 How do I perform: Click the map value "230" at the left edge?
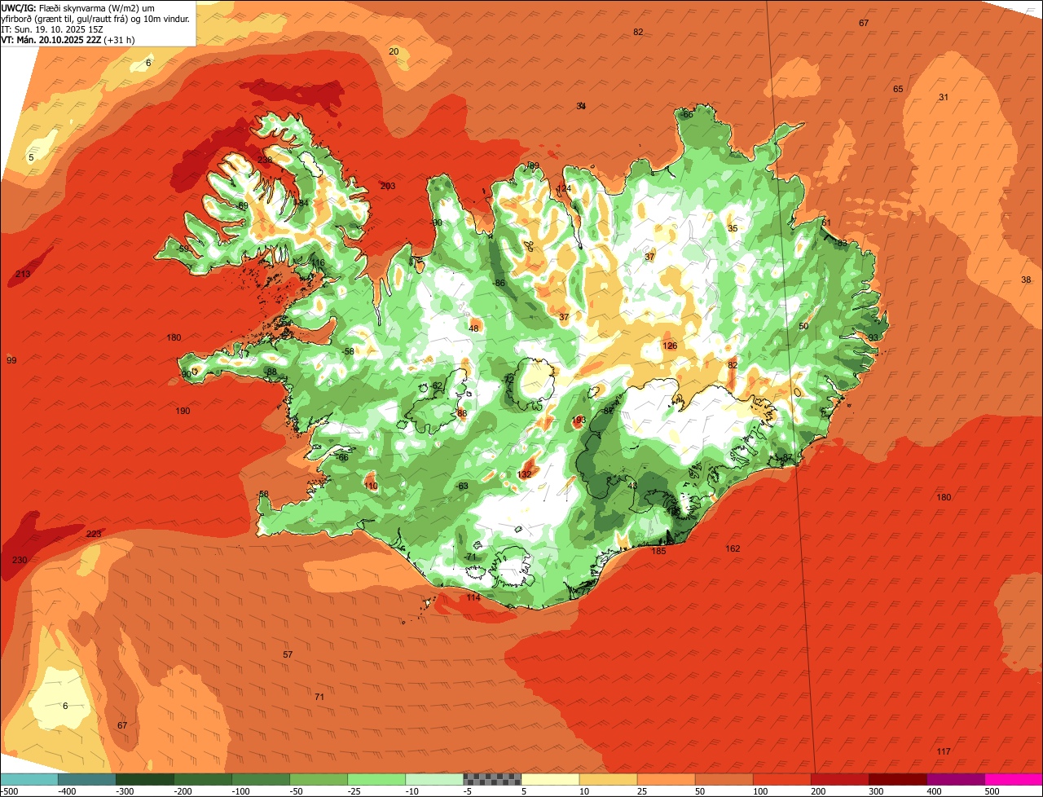coord(20,561)
